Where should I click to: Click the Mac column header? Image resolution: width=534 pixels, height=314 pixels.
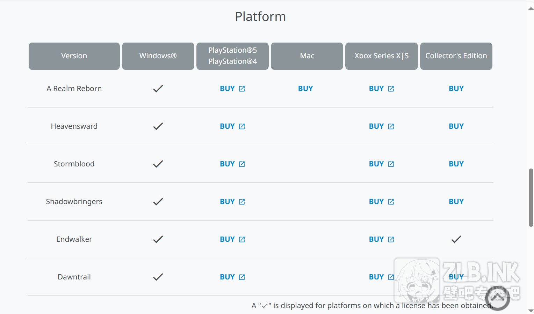pos(307,56)
